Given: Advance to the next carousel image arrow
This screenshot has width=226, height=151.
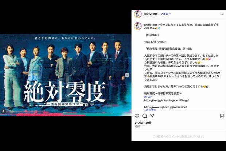Looking at the screenshot, I should (127, 75).
